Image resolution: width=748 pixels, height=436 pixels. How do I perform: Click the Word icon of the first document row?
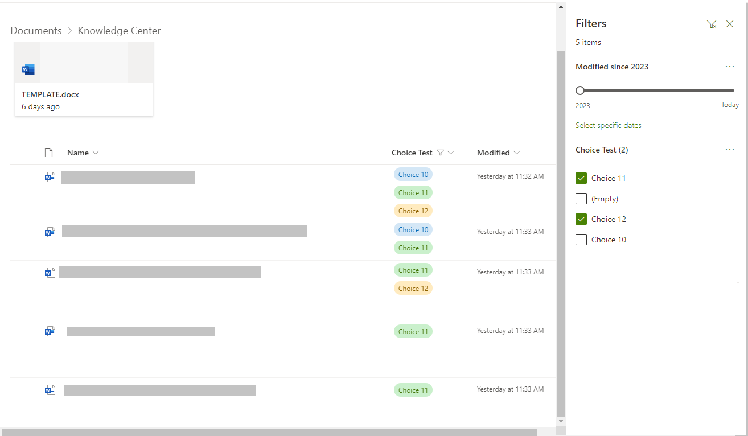(50, 177)
